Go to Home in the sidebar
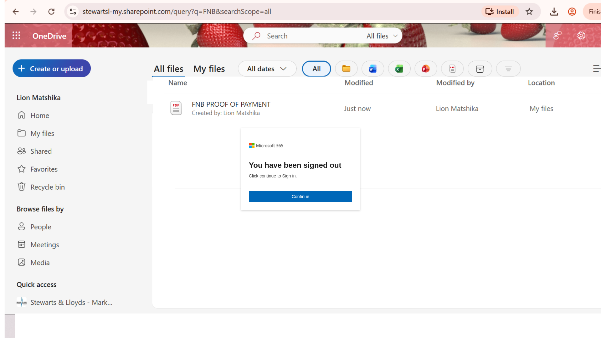This screenshot has width=601, height=338. [40, 115]
